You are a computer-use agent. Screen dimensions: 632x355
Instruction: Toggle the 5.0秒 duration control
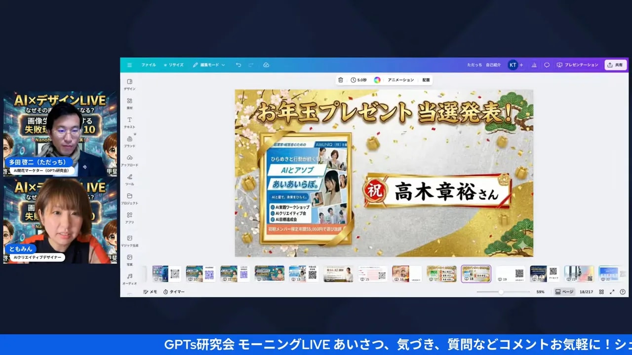pos(360,79)
